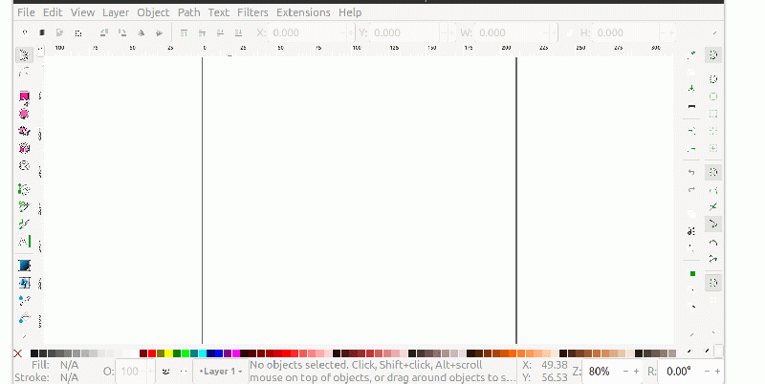Screen dimensions: 765x384
Task: Expand hidden toolbox tools arrow
Action: tap(24, 335)
